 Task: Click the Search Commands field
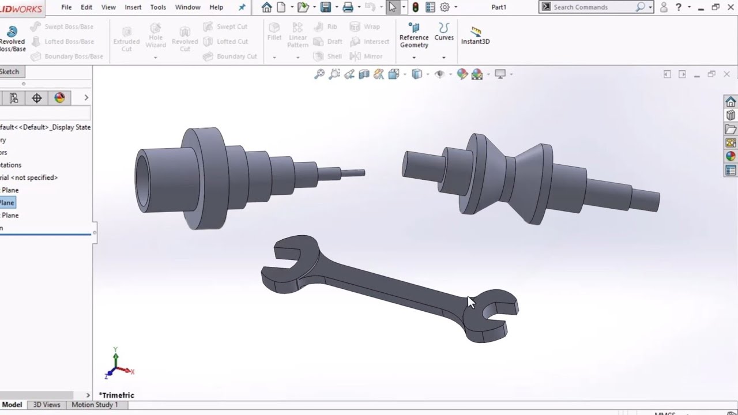[596, 7]
